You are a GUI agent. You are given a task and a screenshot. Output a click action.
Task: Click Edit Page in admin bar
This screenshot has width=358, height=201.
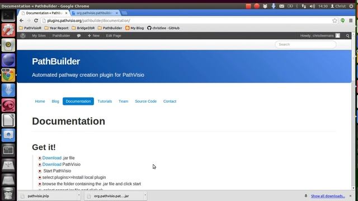click(x=114, y=36)
